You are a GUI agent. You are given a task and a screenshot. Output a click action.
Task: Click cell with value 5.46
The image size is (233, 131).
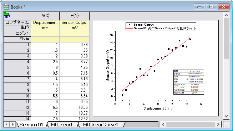75,85
